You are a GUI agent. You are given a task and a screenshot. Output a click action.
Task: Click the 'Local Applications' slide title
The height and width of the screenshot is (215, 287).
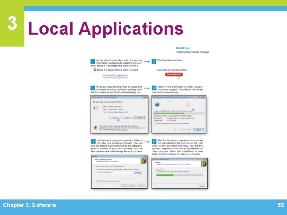(x=106, y=29)
